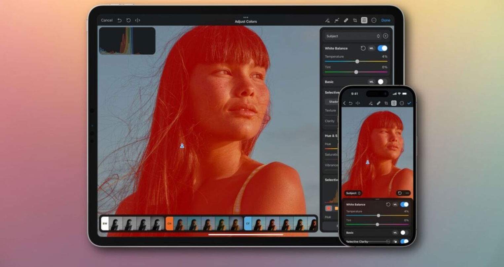
Task: Open the more options ellipsis on iPad toolbar
Action: pyautogui.click(x=374, y=20)
